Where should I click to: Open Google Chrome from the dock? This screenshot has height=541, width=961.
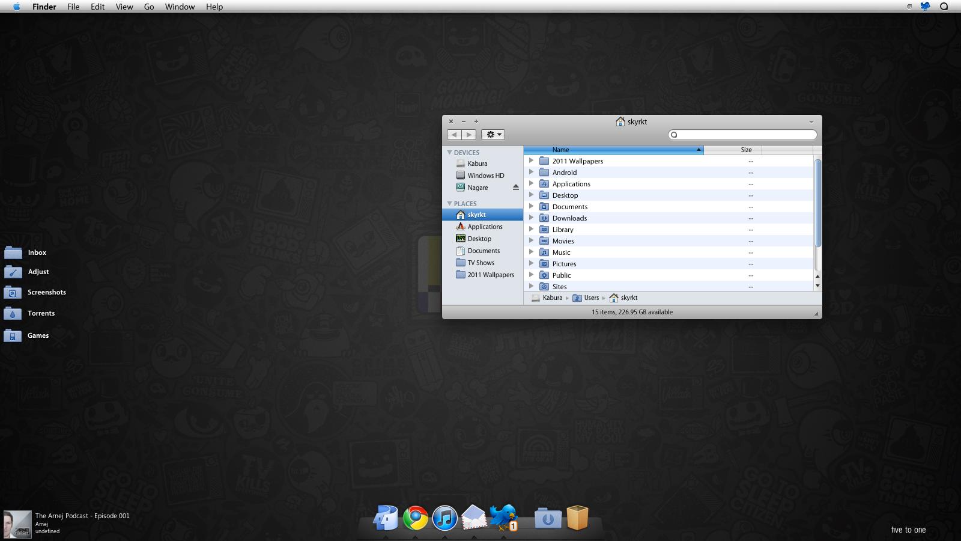415,518
